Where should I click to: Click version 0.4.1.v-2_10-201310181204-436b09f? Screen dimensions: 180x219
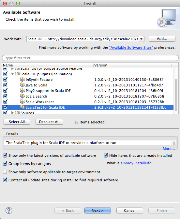(129, 91)
